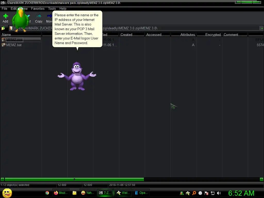Sort by the Attributes column header

click(x=183, y=35)
